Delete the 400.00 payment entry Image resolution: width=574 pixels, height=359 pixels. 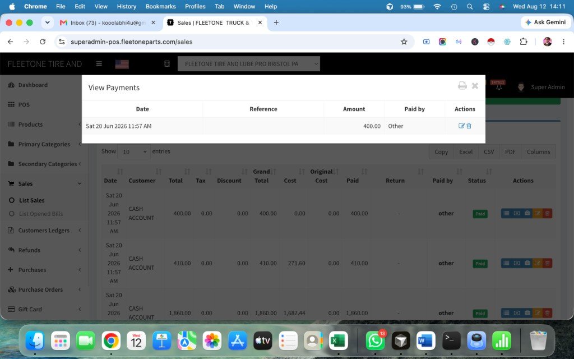469,126
